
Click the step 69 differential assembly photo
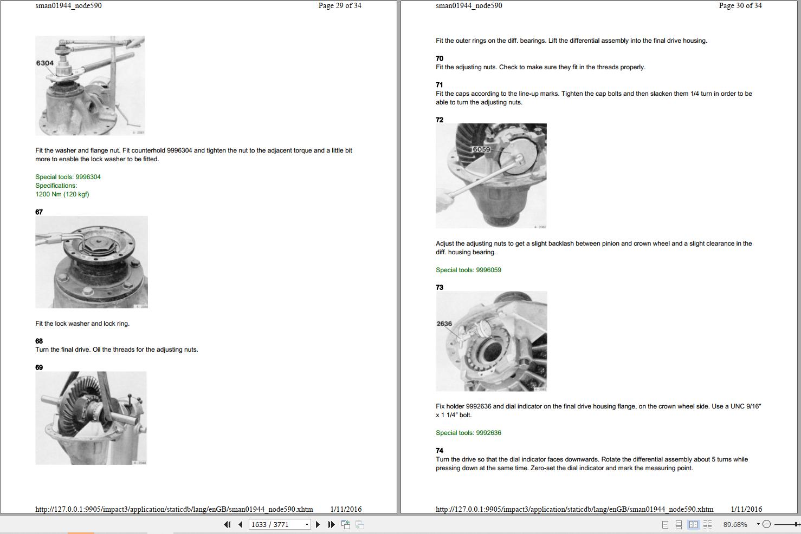[x=91, y=418]
